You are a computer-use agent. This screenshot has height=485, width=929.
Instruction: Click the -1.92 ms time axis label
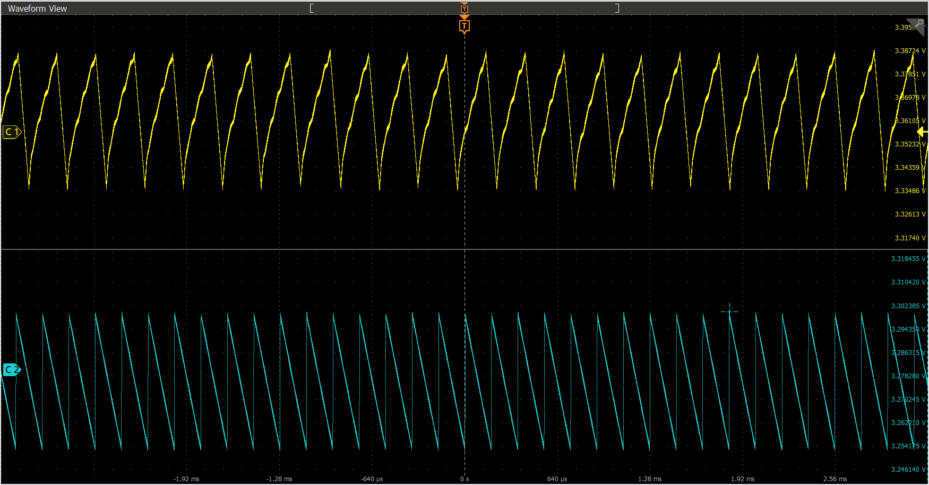click(x=186, y=479)
